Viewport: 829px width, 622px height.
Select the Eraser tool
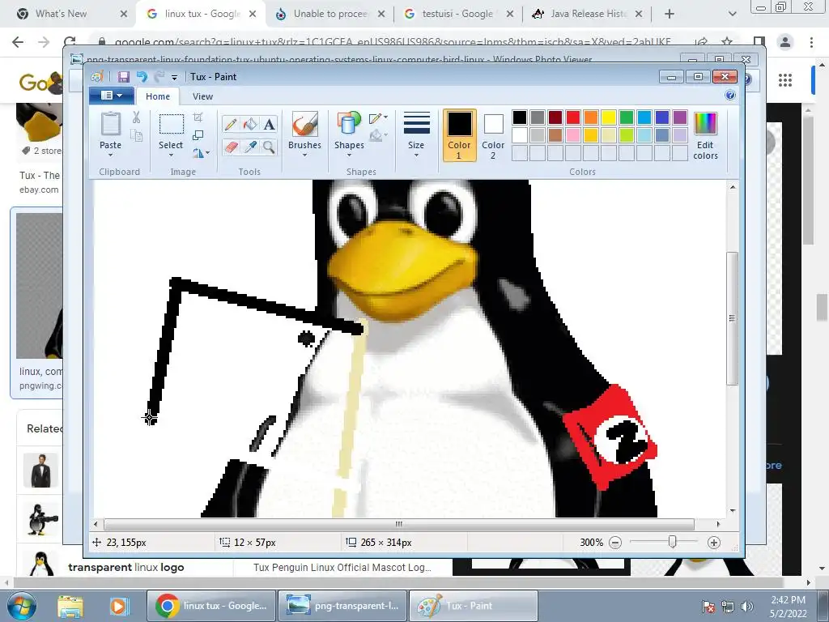tap(231, 147)
